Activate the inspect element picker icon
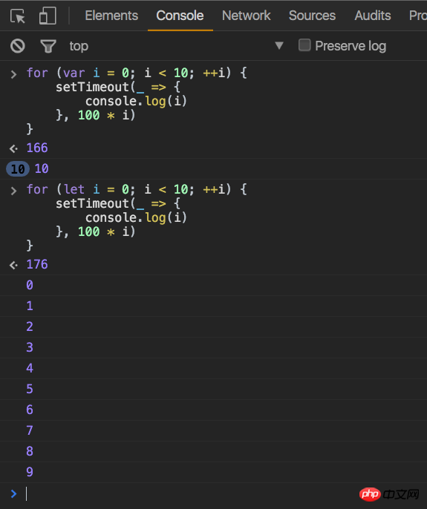427x509 pixels. coord(18,16)
